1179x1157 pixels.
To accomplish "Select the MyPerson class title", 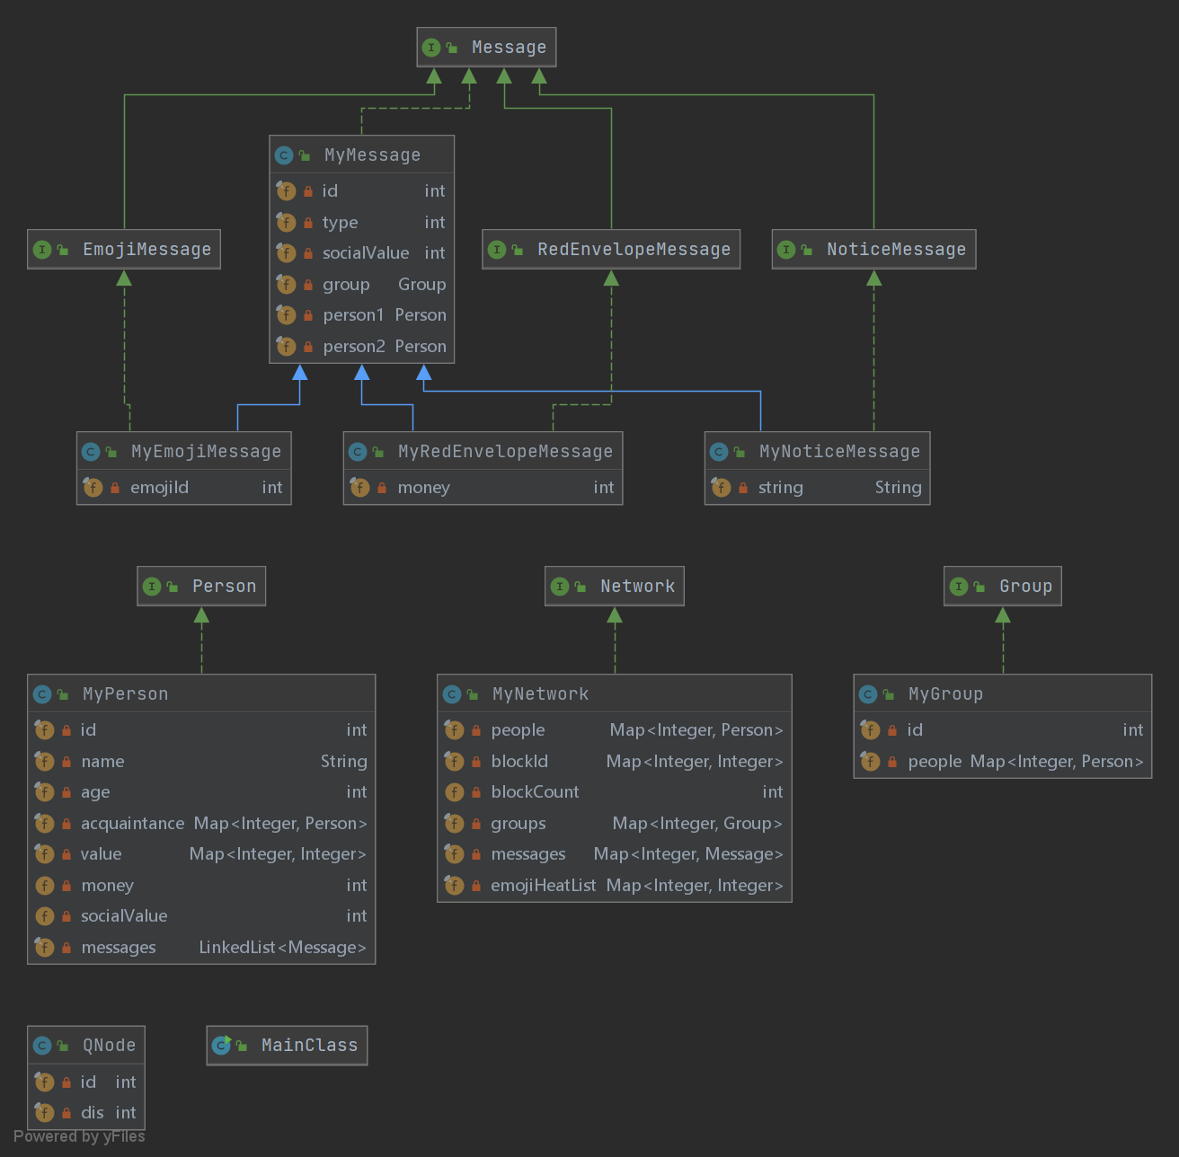I will [126, 694].
